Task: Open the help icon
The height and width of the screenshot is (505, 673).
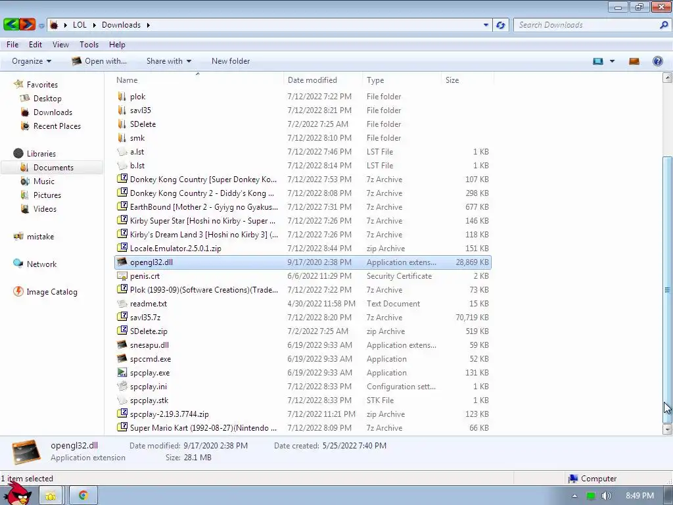Action: (x=657, y=61)
